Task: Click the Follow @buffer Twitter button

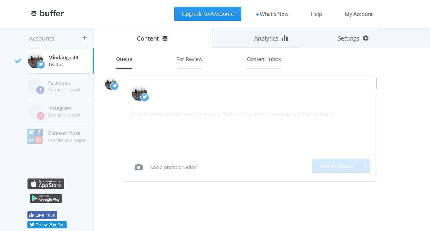Action: click(47, 225)
